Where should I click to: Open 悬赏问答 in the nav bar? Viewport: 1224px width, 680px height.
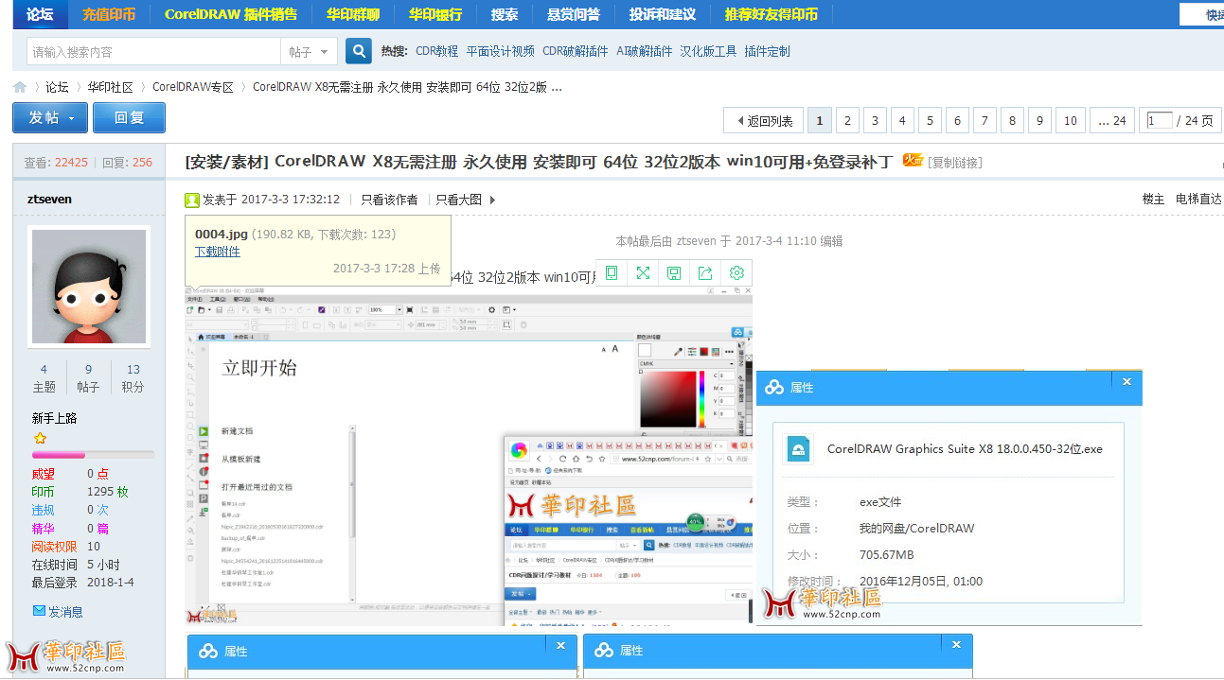coord(574,14)
